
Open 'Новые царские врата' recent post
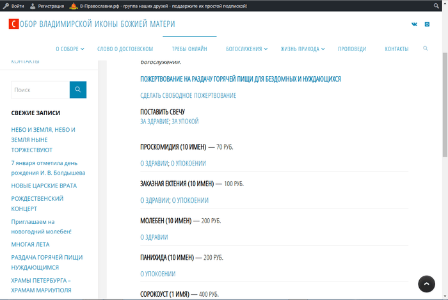[x=43, y=186]
